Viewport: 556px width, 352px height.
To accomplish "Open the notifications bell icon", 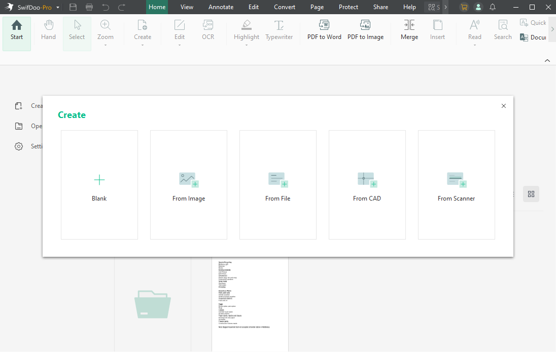I will (493, 7).
